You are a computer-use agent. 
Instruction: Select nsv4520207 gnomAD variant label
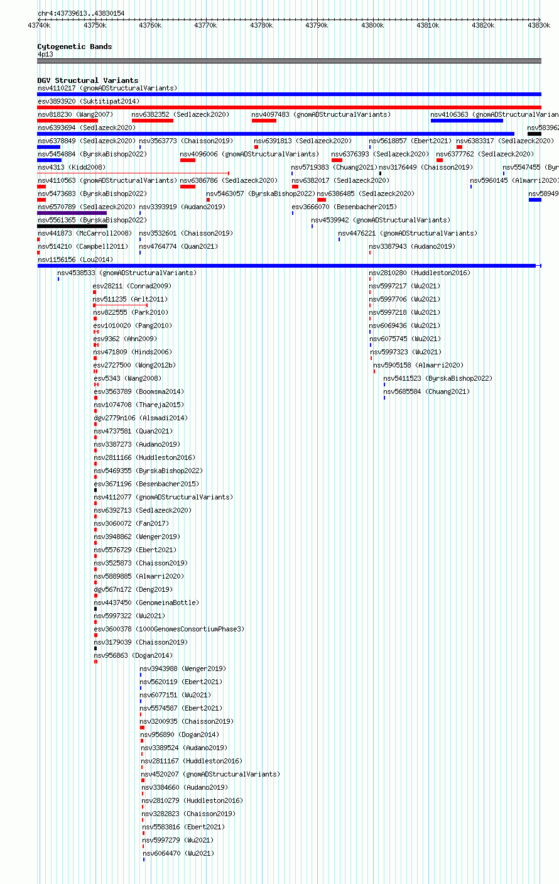210,774
